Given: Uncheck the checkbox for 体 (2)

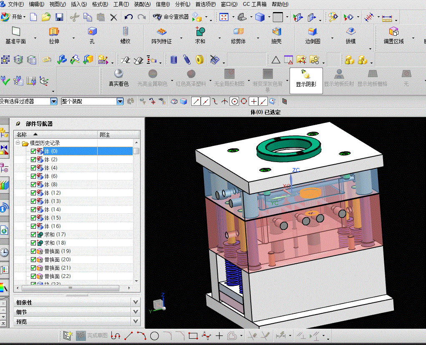Looking at the screenshot, I should point(33,160).
